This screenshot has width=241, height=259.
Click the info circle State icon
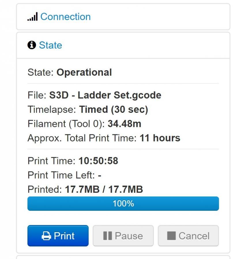point(32,45)
